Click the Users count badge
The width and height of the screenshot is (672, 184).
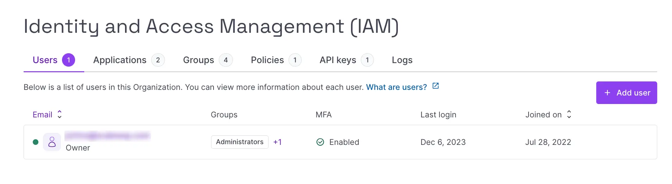coord(68,60)
